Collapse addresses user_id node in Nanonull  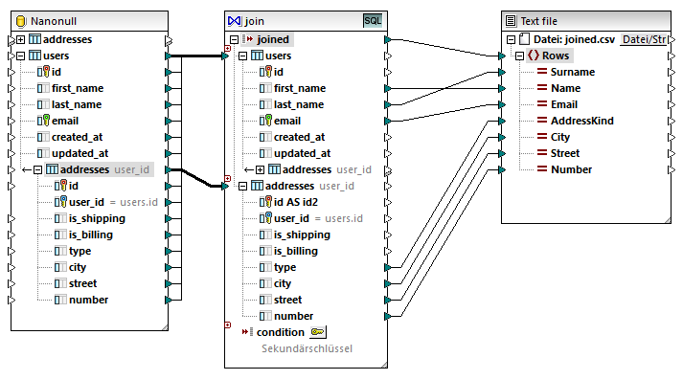tap(38, 169)
